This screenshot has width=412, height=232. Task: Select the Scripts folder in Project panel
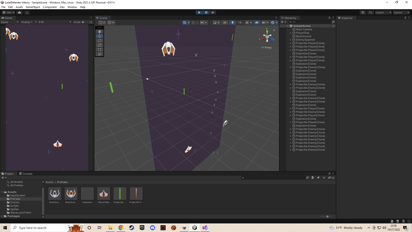point(14,206)
